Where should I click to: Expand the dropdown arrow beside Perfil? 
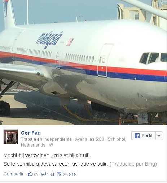click(159, 136)
